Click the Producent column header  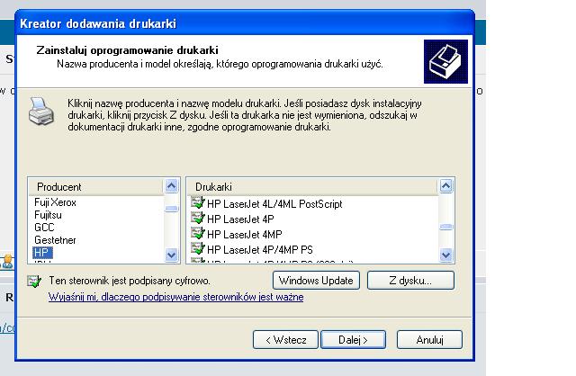96,187
